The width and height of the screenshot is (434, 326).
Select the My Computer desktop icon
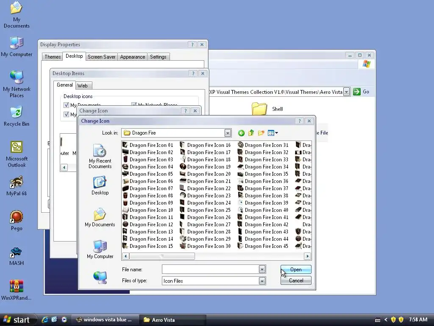(17, 47)
